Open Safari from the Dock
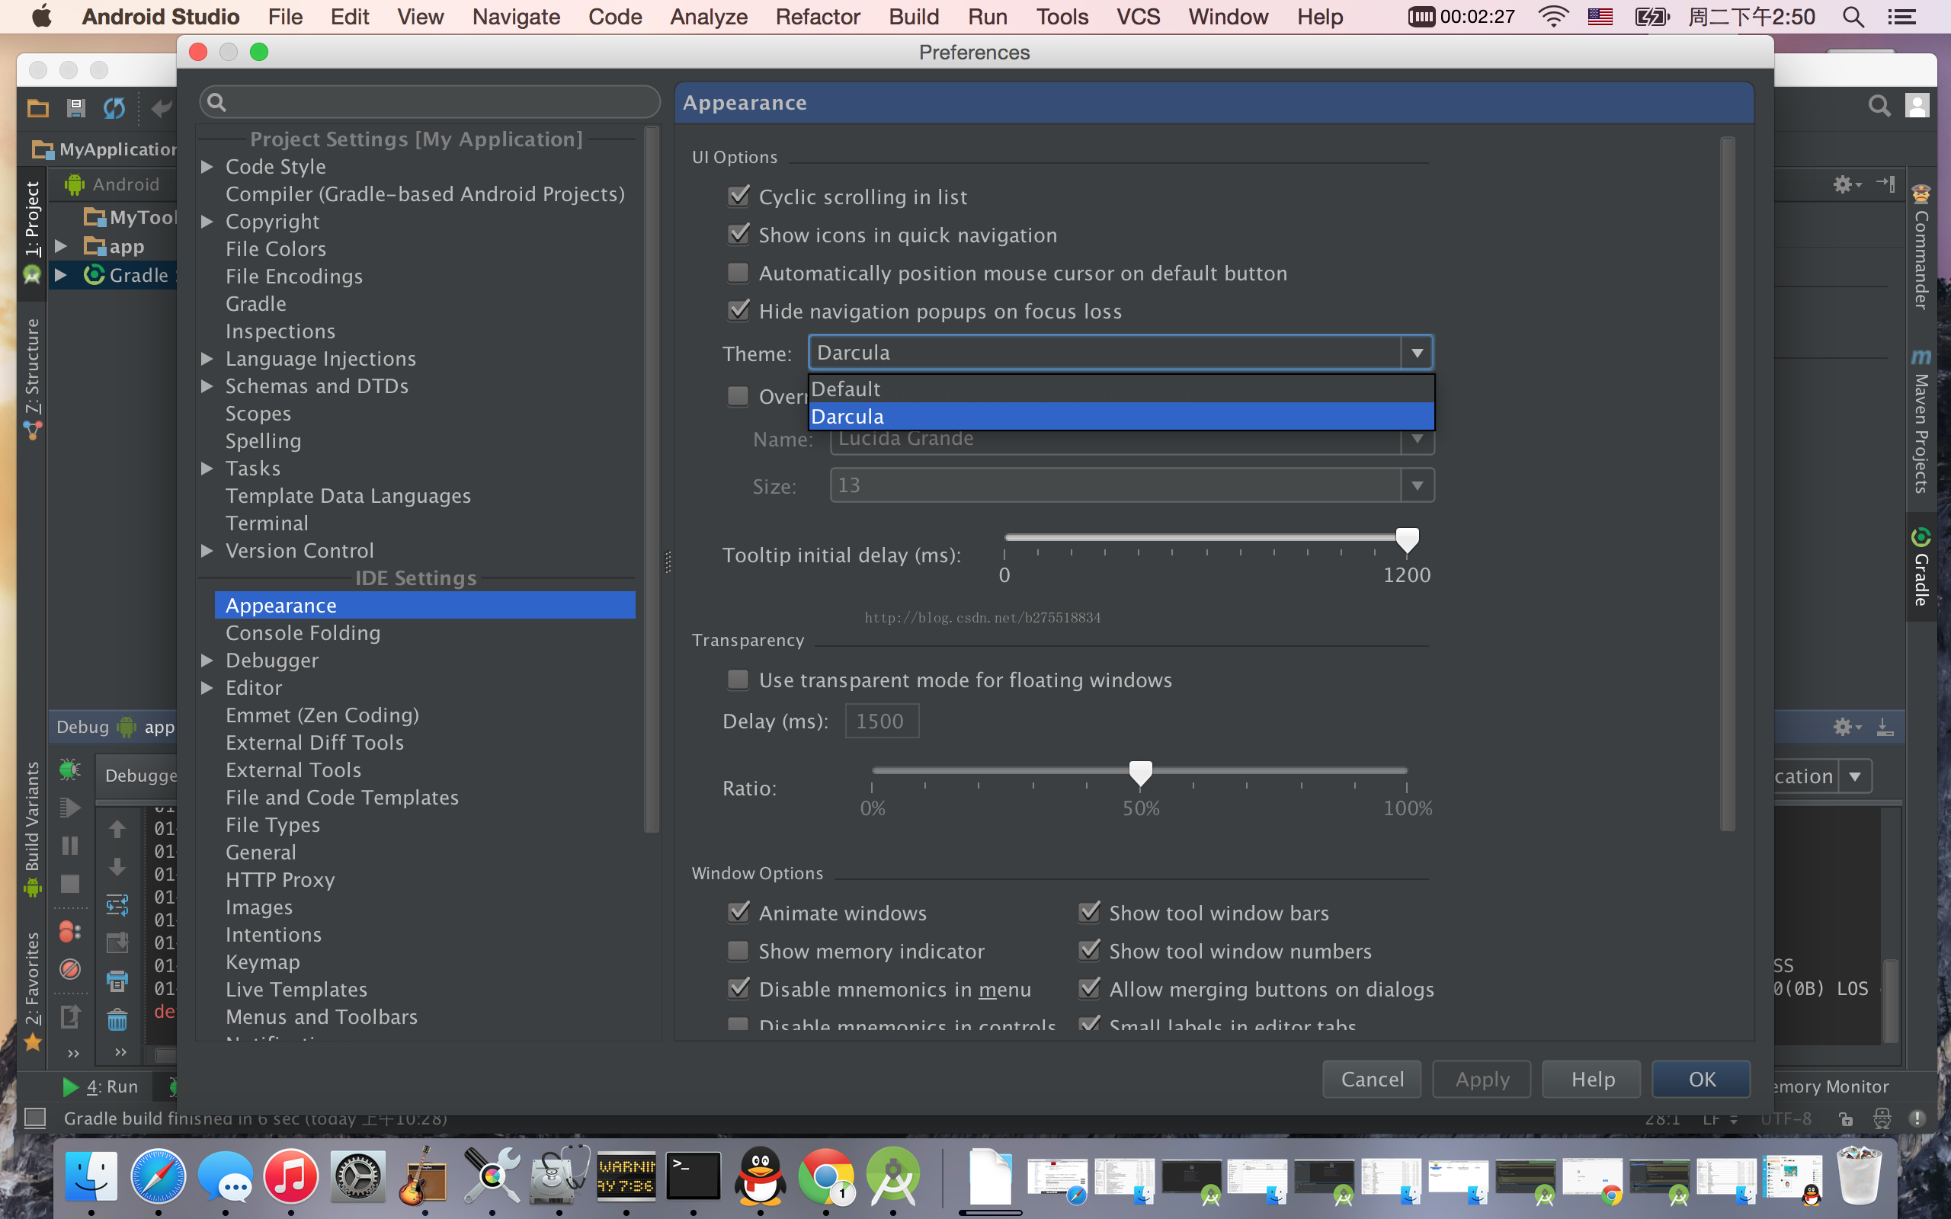Image resolution: width=1951 pixels, height=1219 pixels. point(158,1176)
